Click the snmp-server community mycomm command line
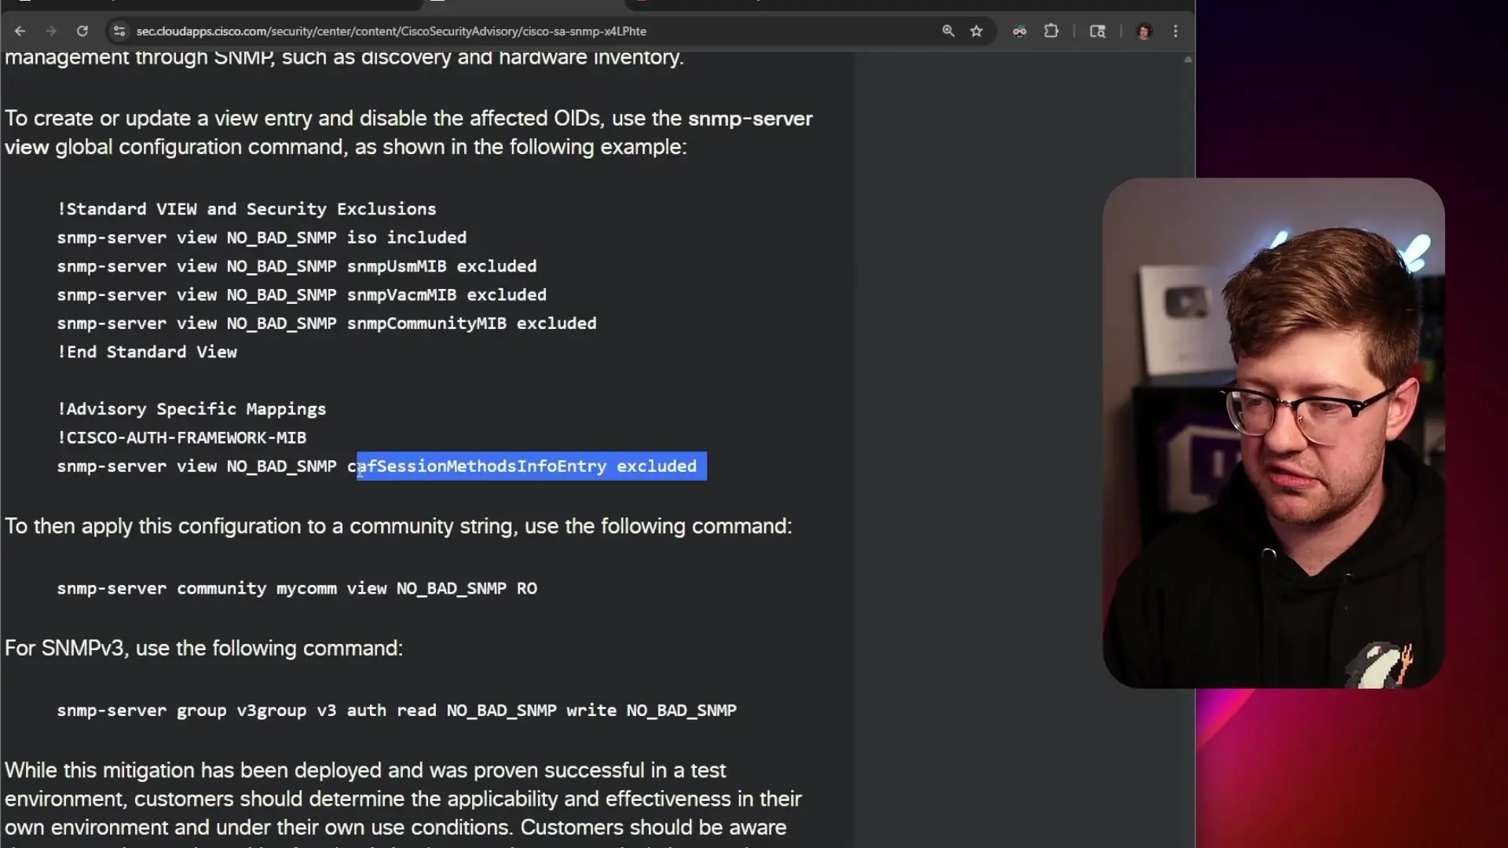The width and height of the screenshot is (1508, 848). (297, 588)
